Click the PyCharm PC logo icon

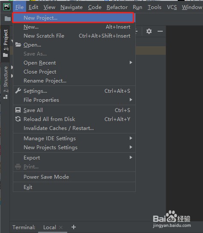[7, 7]
